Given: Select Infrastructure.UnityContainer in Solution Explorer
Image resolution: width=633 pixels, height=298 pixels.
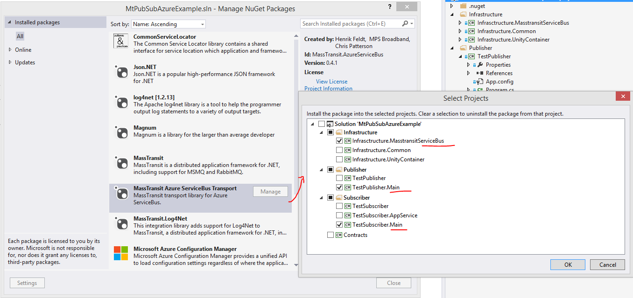Looking at the screenshot, I should [513, 40].
